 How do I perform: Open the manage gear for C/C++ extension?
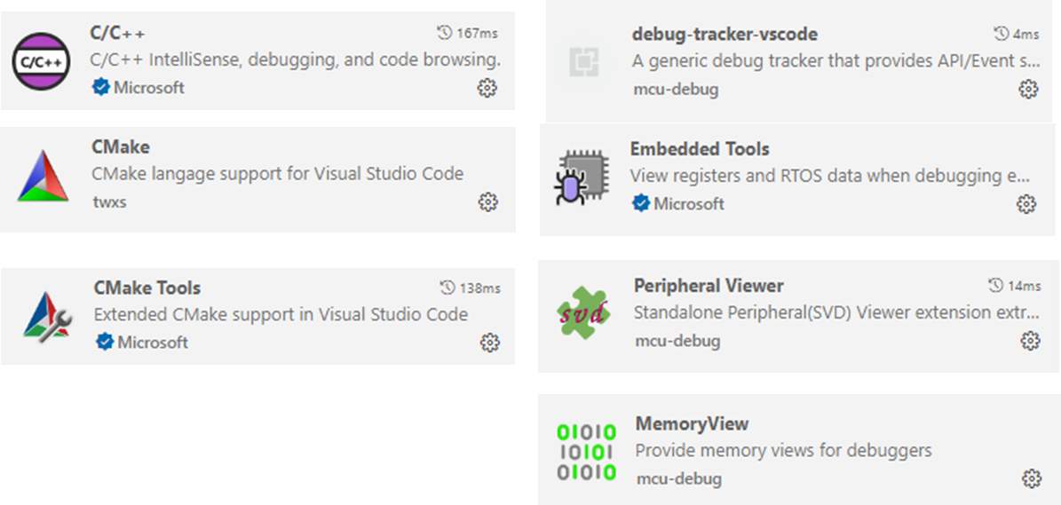point(487,88)
